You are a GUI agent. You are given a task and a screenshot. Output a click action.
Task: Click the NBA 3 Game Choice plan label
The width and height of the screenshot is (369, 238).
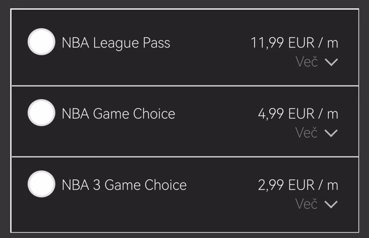click(124, 185)
